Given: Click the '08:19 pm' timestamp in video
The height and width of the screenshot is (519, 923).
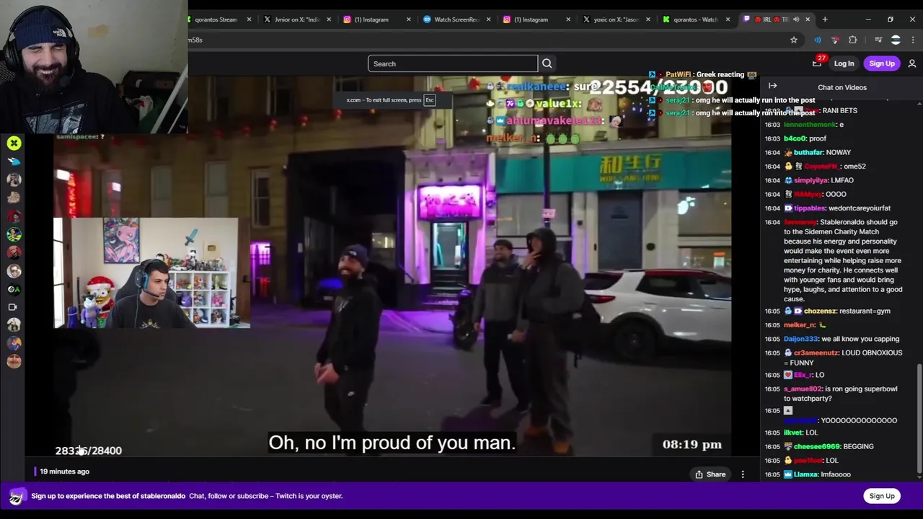Looking at the screenshot, I should pyautogui.click(x=692, y=445).
